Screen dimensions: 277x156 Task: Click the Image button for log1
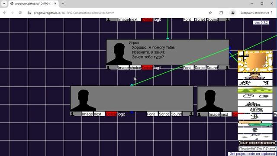tap(123, 68)
